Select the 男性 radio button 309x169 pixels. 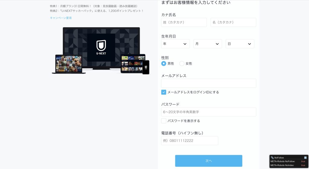pyautogui.click(x=164, y=63)
